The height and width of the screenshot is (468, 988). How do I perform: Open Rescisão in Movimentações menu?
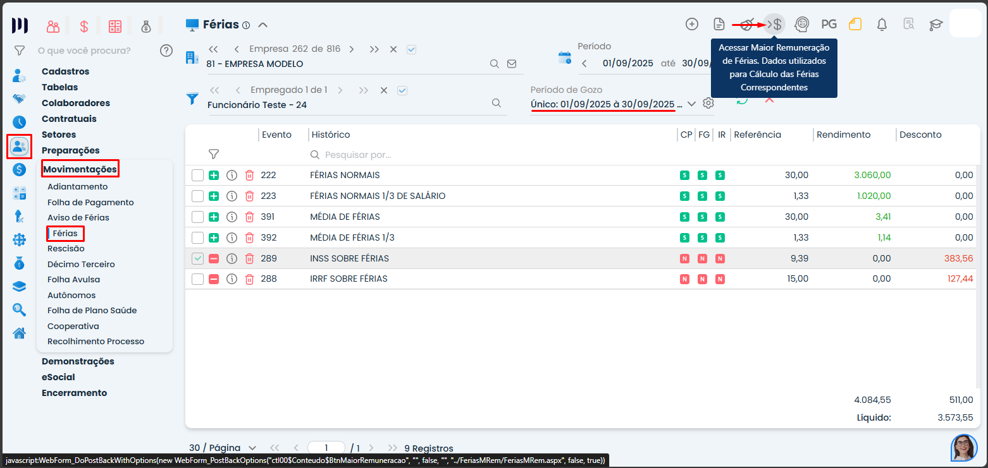66,249
